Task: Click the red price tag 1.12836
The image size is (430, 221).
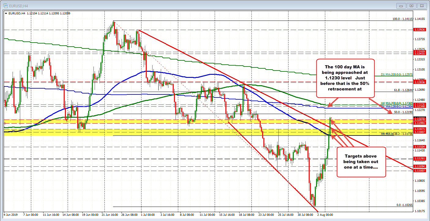Action: click(419, 82)
